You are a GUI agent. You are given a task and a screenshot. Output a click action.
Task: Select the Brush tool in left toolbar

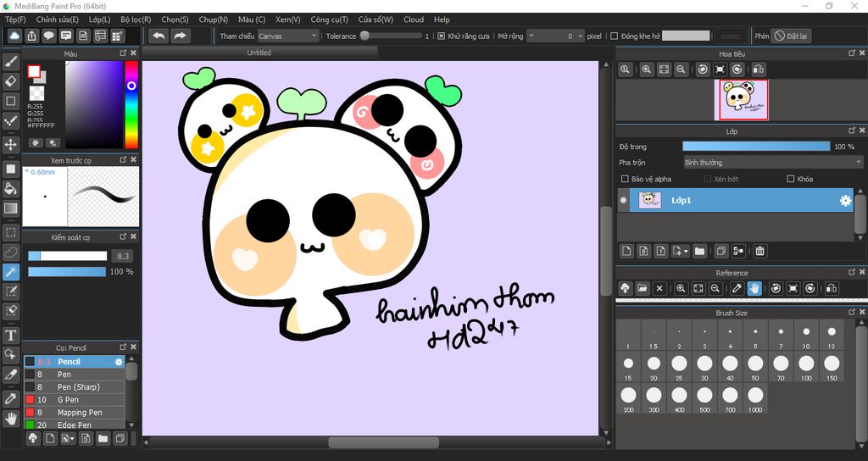point(10,61)
